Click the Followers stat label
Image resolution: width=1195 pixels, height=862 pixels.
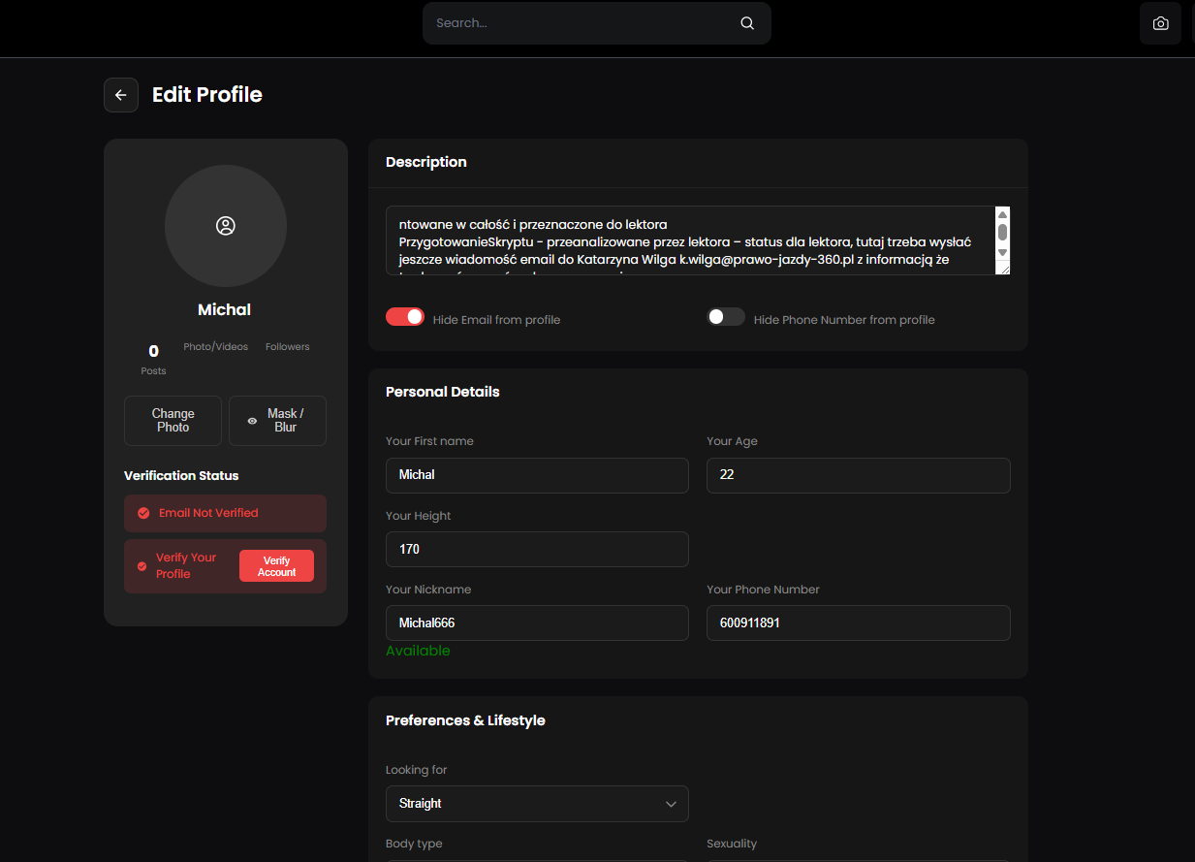(288, 347)
